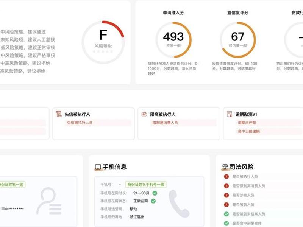Click the 手机号归属地 label
Image resolution: width=303 pixels, height=227 pixels.
point(112,217)
